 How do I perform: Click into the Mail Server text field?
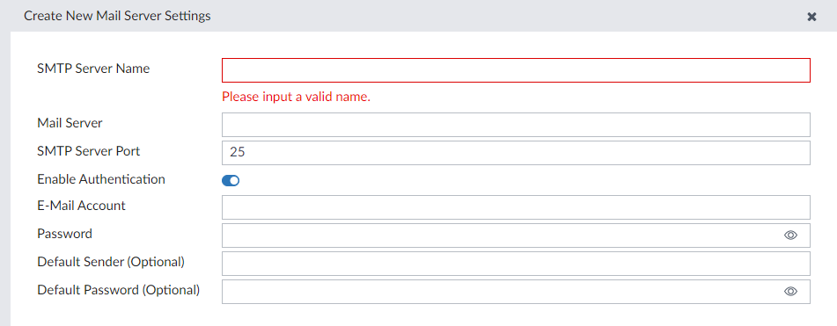tap(516, 125)
